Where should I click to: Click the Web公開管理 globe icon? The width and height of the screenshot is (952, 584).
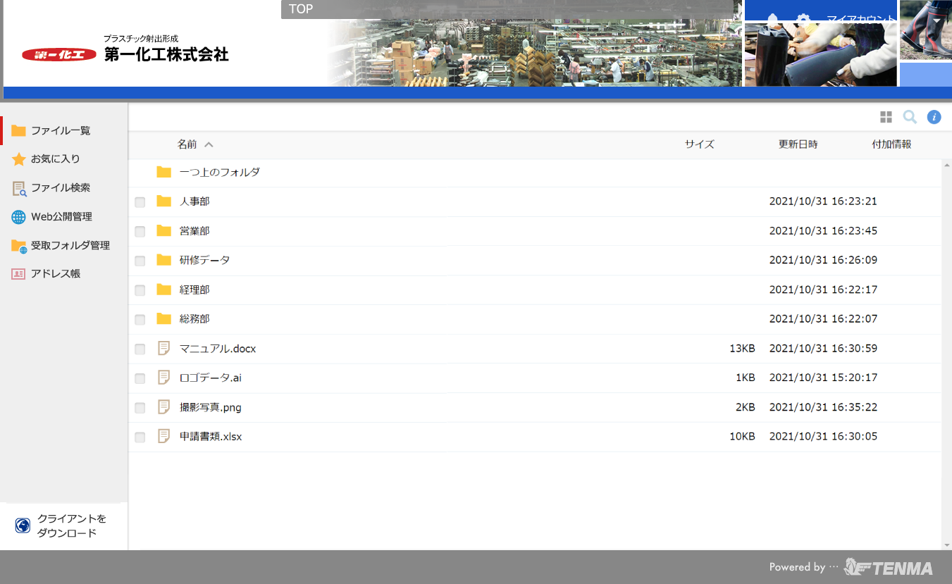(x=19, y=217)
